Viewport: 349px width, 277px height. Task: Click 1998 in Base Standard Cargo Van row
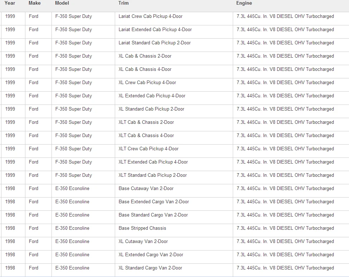[x=10, y=215]
